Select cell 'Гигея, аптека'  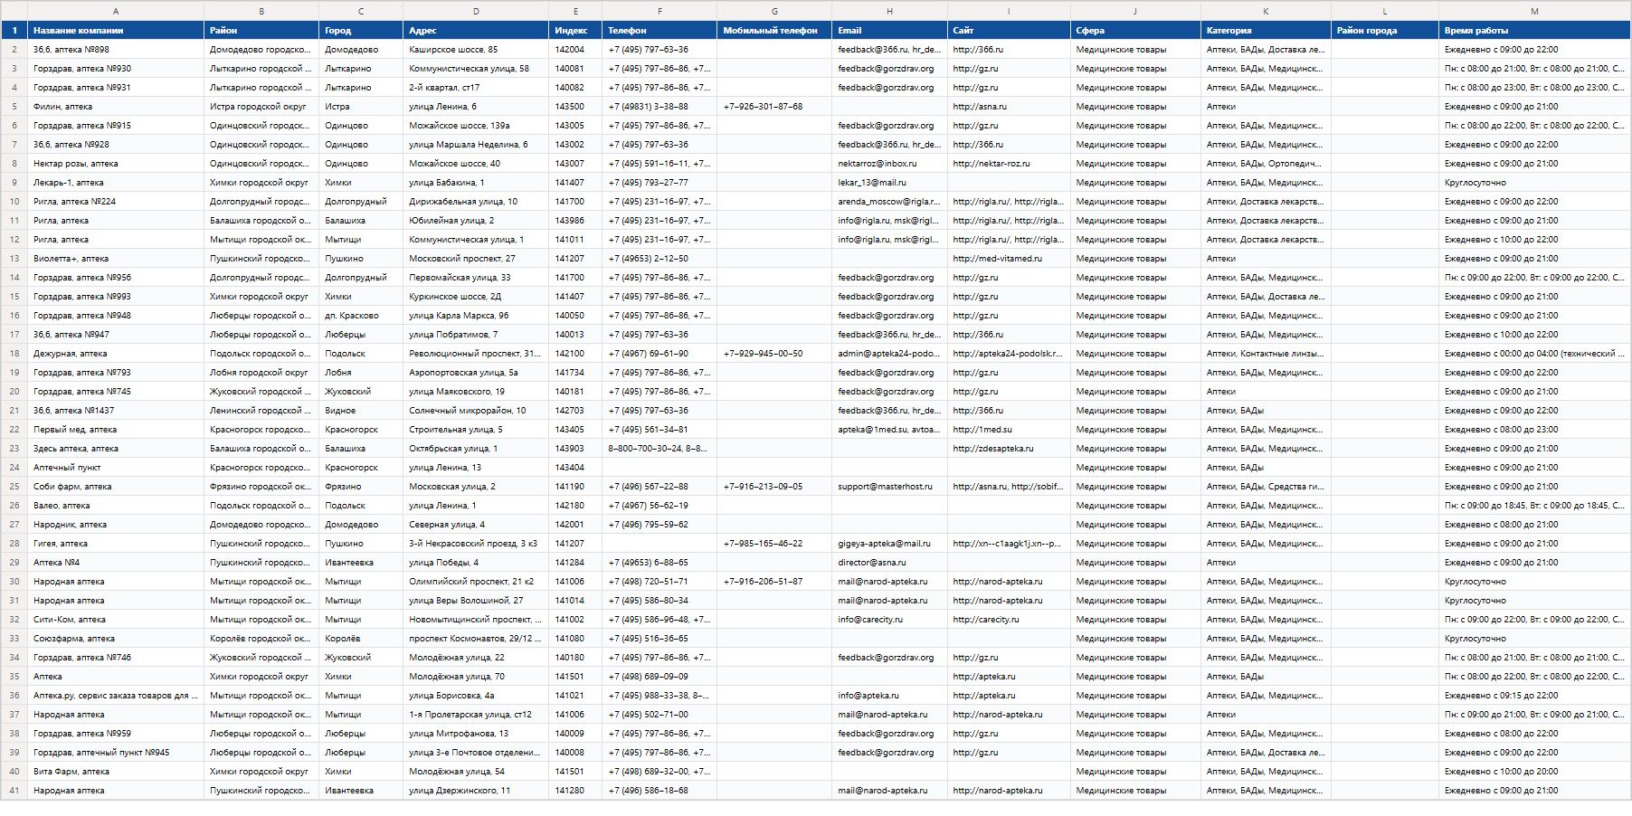tap(116, 544)
